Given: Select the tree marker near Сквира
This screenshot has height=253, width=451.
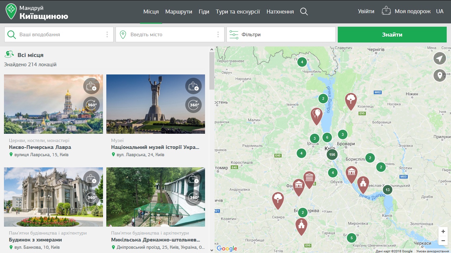Looking at the screenshot, I should tap(278, 201).
